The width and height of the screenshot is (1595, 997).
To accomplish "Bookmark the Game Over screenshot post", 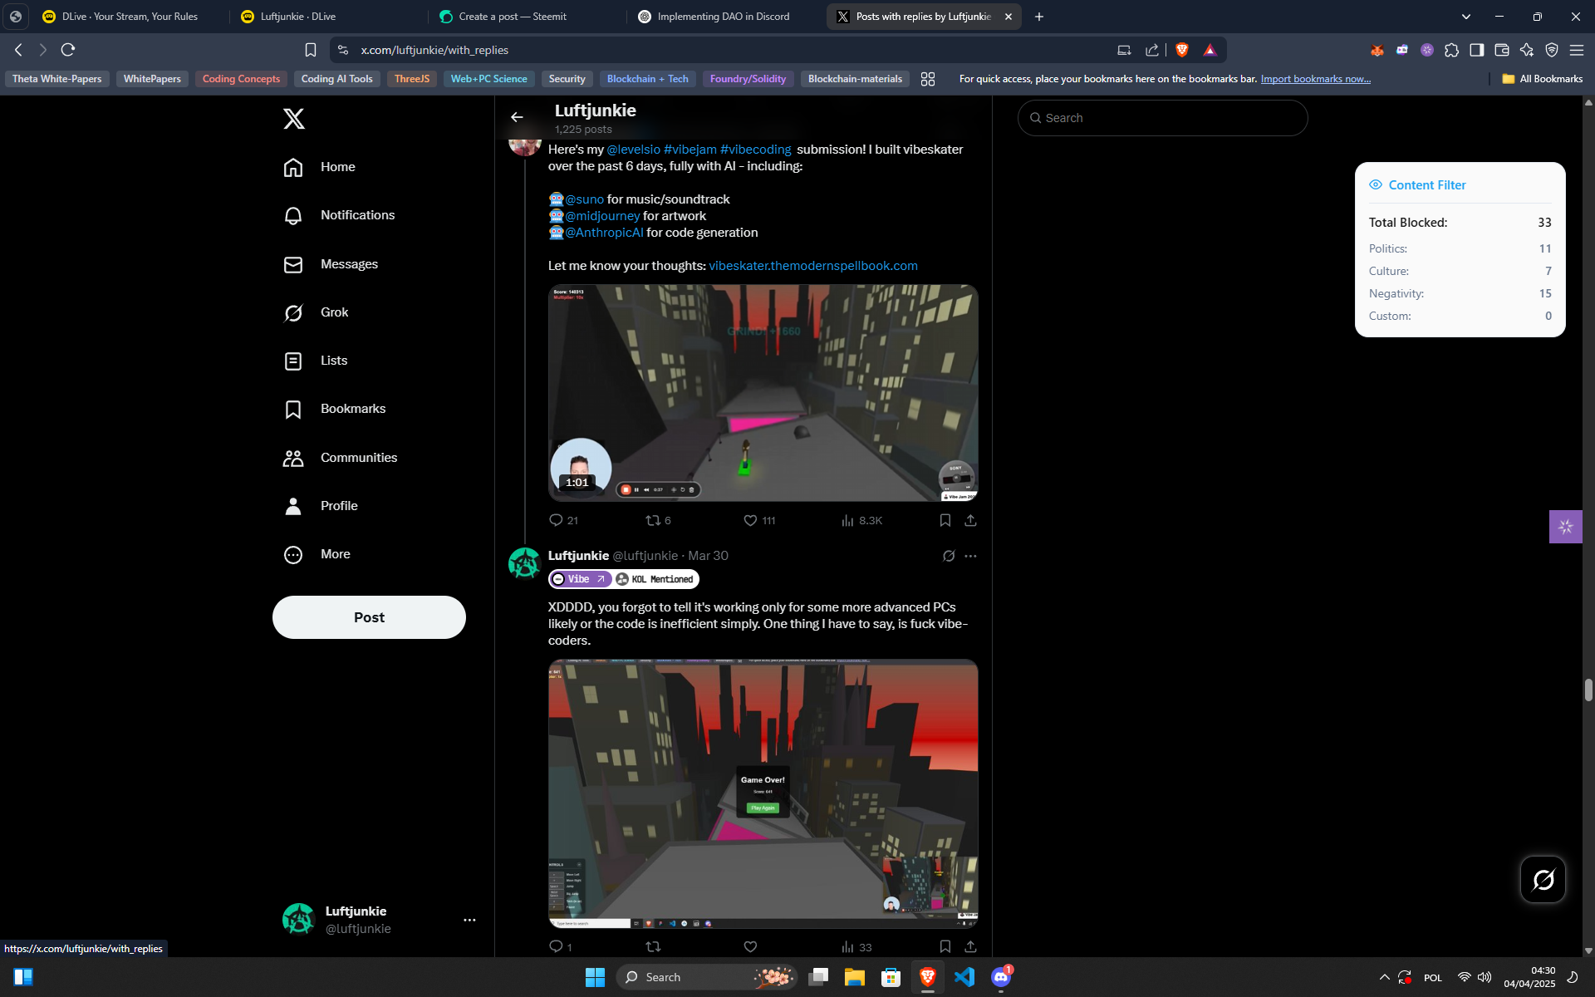I will 945,946.
